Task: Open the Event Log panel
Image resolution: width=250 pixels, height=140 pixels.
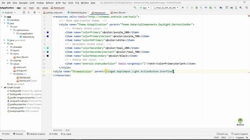Action: click(222, 134)
